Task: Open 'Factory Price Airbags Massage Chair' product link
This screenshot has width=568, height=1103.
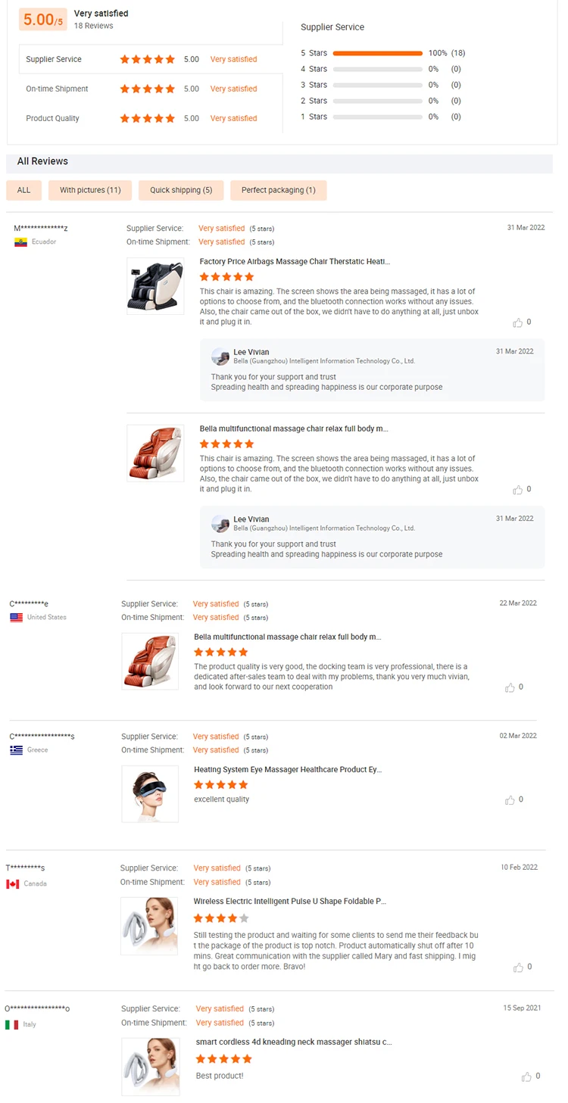Action: coord(295,262)
